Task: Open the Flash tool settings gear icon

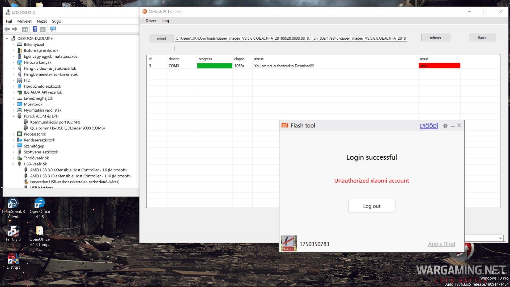Action: (x=445, y=126)
